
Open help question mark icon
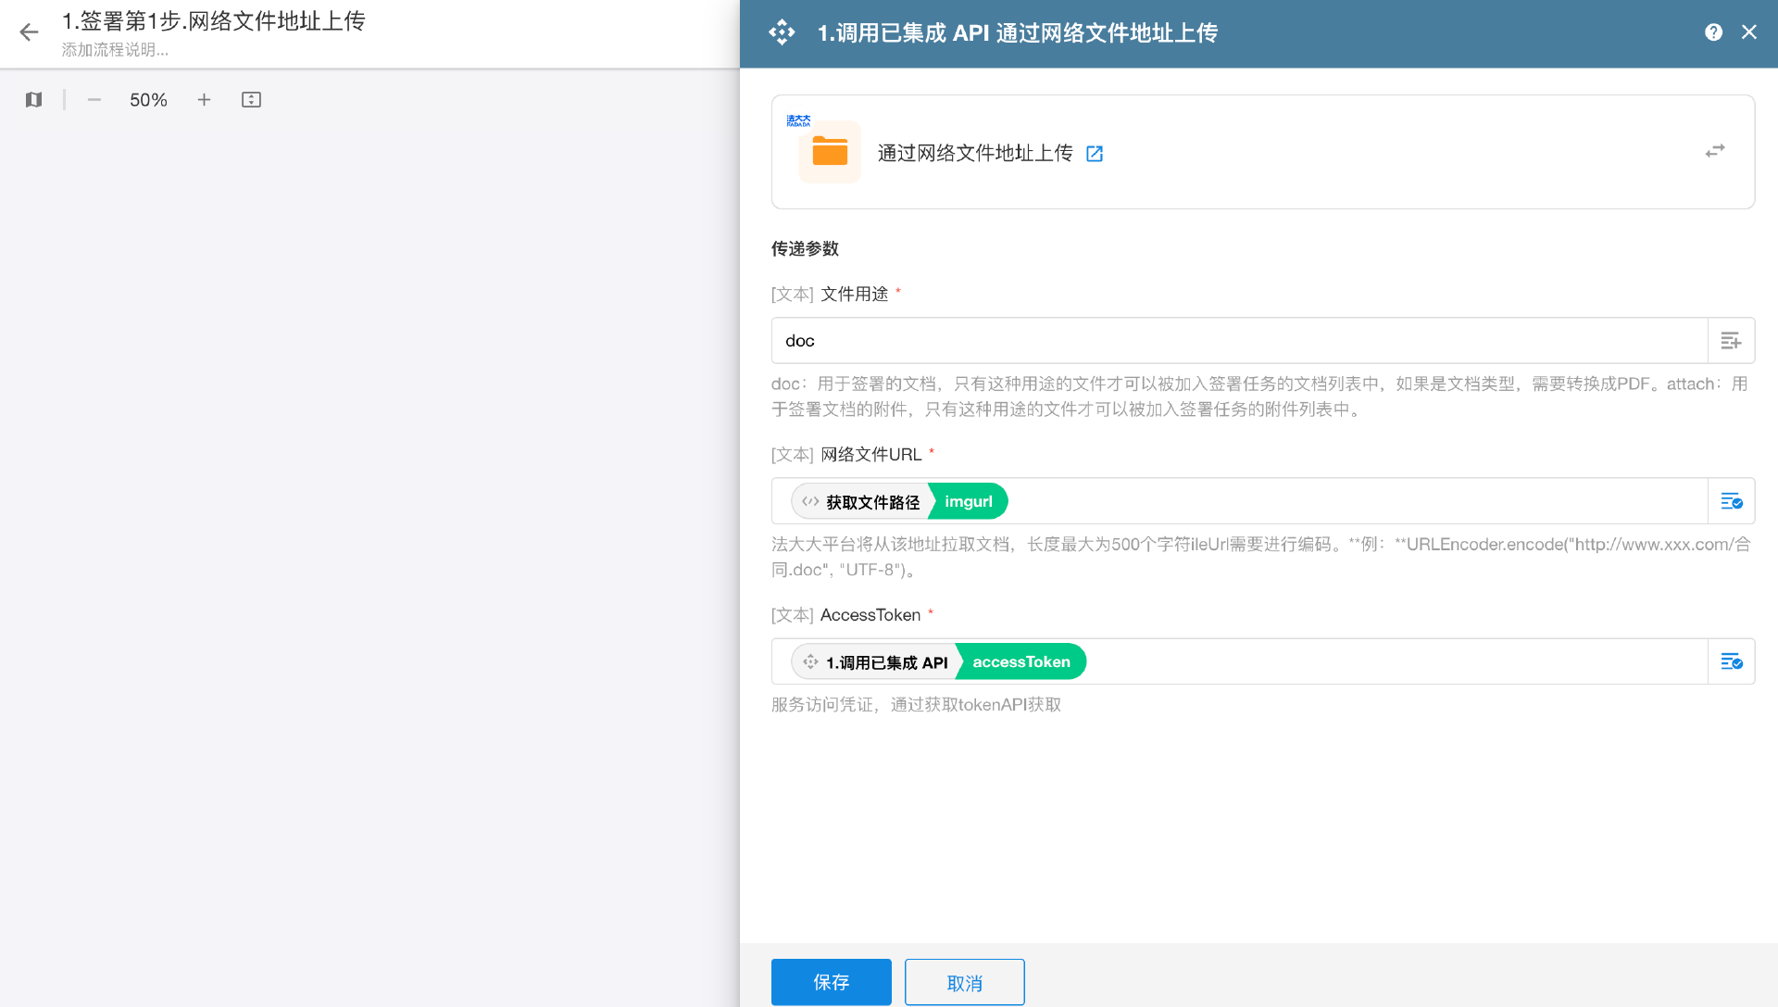pos(1713,32)
